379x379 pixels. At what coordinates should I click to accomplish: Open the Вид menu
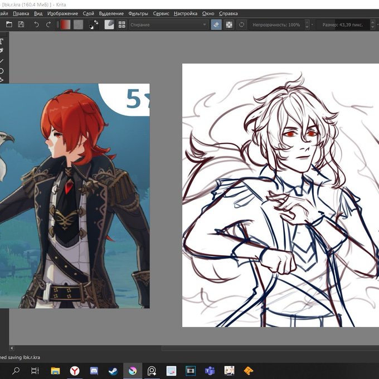[38, 13]
